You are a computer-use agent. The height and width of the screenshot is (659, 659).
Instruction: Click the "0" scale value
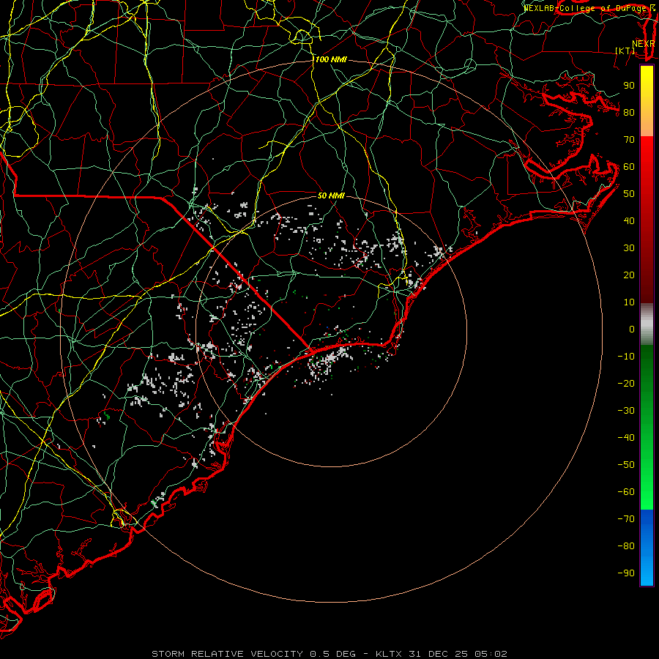point(632,329)
